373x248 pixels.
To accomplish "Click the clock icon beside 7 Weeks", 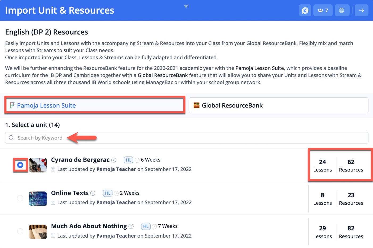I will pyautogui.click(x=154, y=226).
